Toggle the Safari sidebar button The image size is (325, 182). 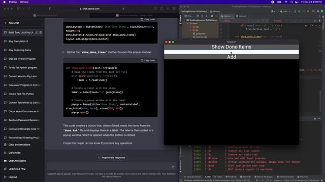19,9
